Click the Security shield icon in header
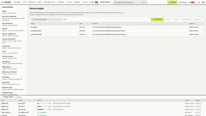The width and height of the screenshot is (206, 116). (x=180, y=2)
